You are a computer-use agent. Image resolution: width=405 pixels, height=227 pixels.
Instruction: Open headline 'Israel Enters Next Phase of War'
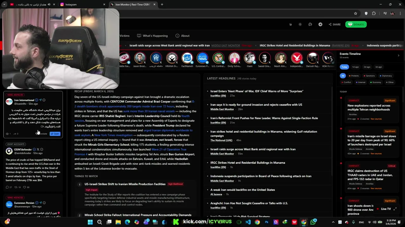click(257, 91)
